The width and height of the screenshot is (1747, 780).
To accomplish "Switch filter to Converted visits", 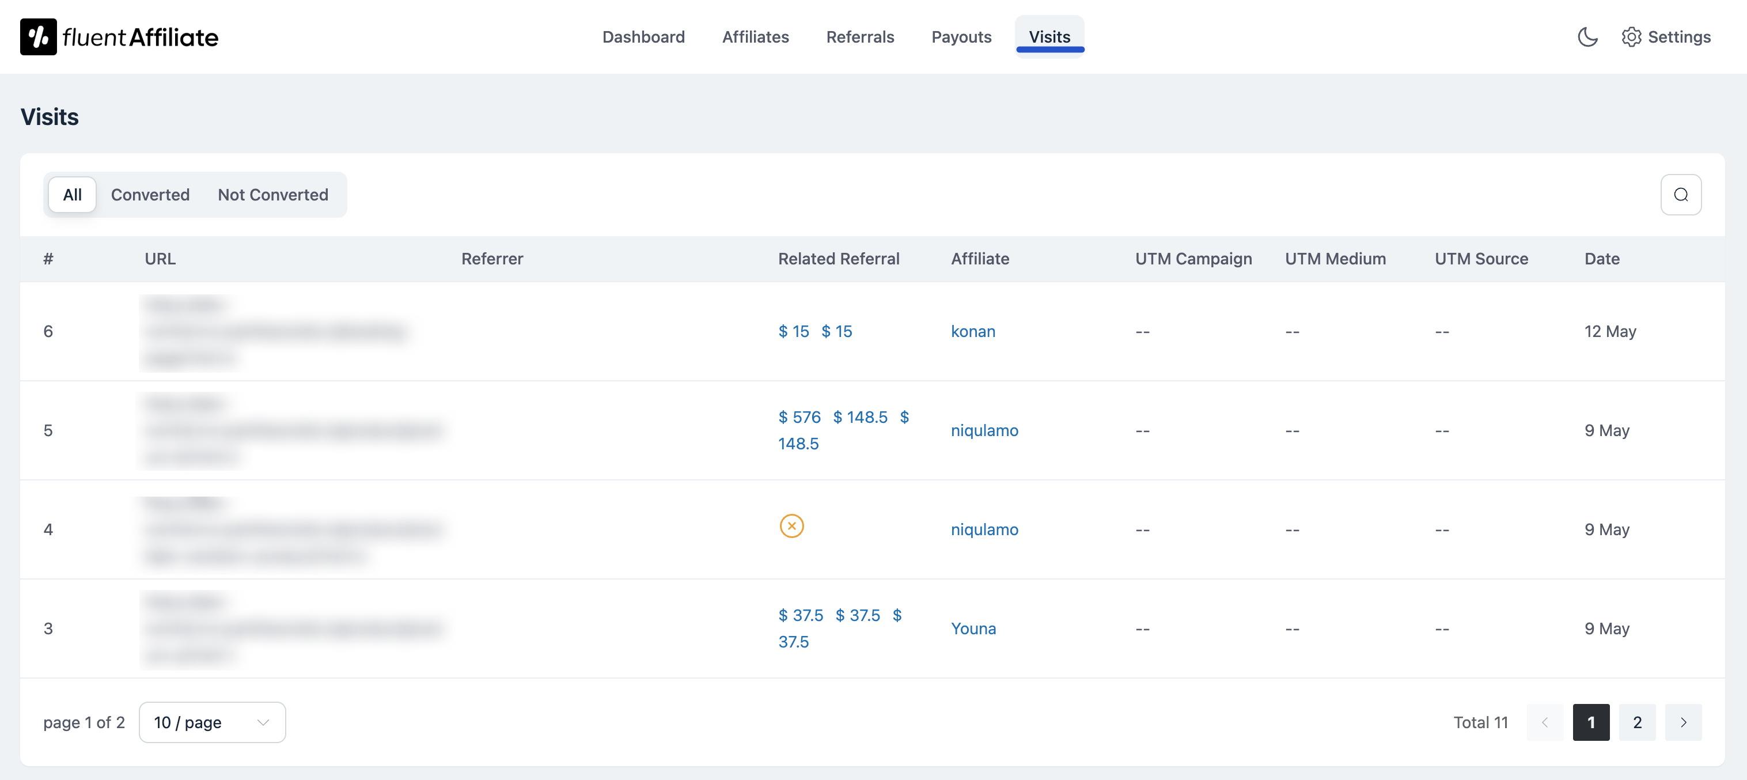I will 150,195.
